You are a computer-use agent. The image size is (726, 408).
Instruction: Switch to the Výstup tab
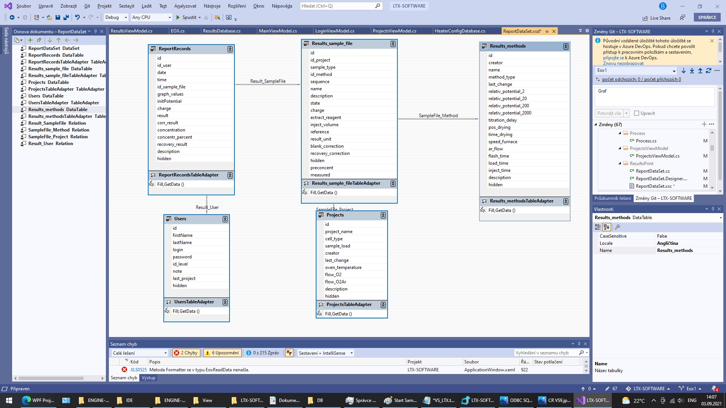tap(149, 378)
